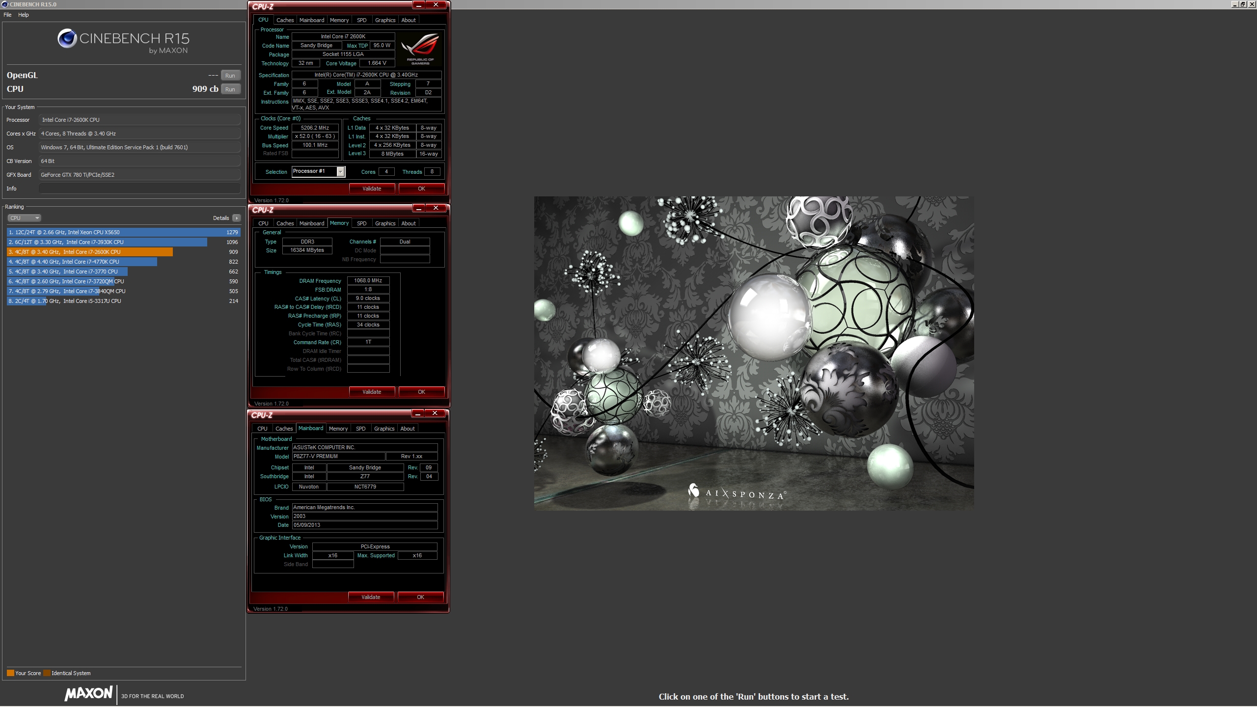The height and width of the screenshot is (707, 1257).
Task: Select the Core i7-3930K ranking row
Action: pos(123,242)
